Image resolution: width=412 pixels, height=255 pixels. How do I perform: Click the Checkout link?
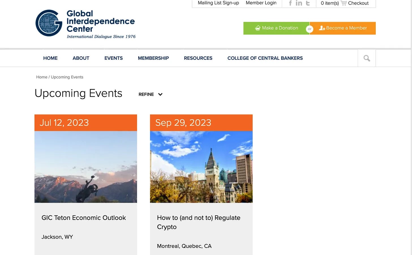click(x=358, y=3)
